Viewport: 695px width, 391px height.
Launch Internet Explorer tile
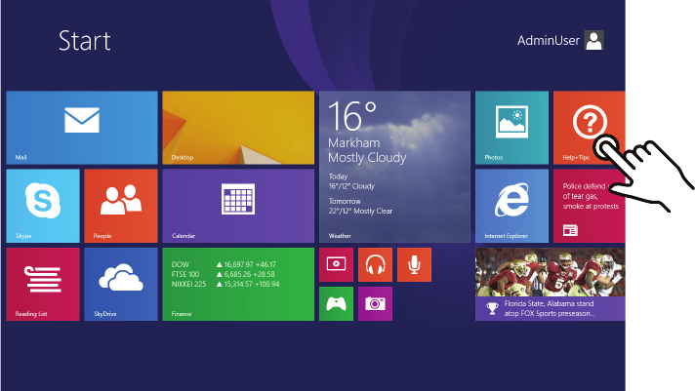tap(511, 206)
